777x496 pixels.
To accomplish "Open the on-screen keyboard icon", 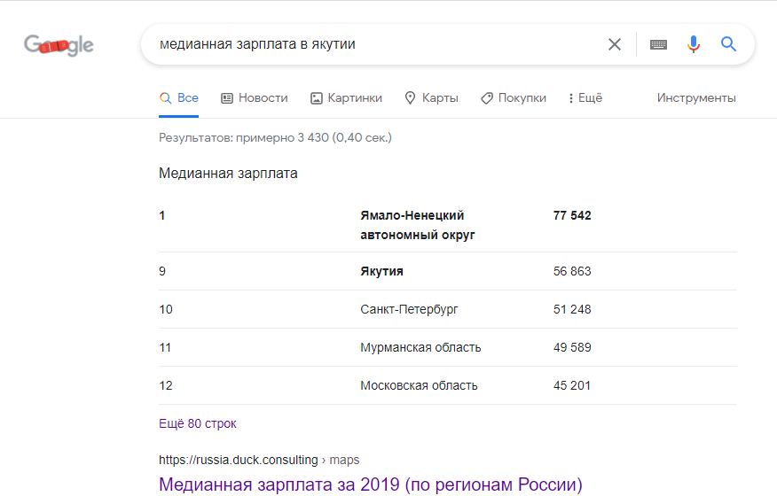I will pyautogui.click(x=658, y=44).
